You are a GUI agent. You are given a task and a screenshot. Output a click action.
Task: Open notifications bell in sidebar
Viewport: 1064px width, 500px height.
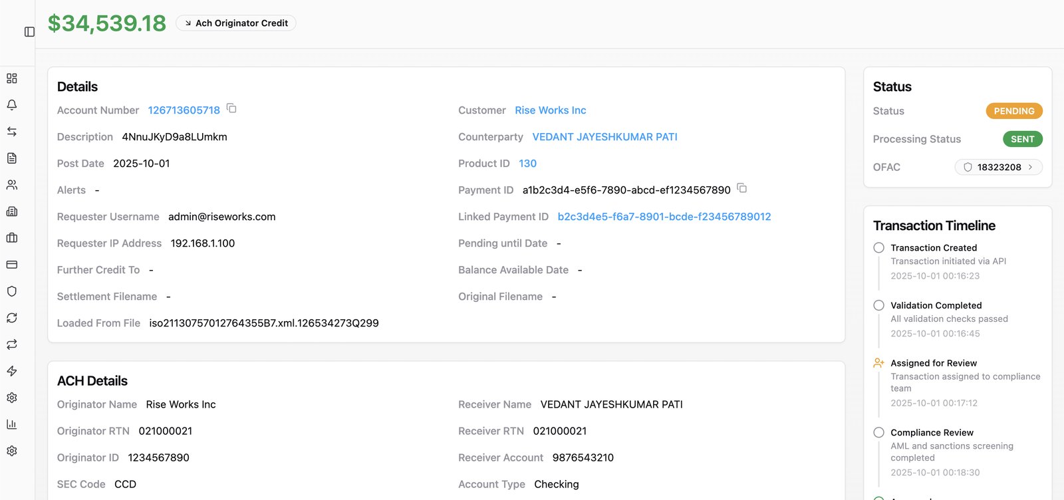[12, 105]
